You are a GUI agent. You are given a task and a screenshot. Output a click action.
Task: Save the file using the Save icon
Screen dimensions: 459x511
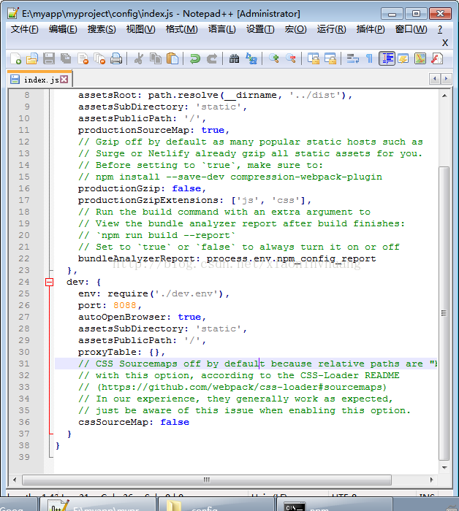click(49, 58)
